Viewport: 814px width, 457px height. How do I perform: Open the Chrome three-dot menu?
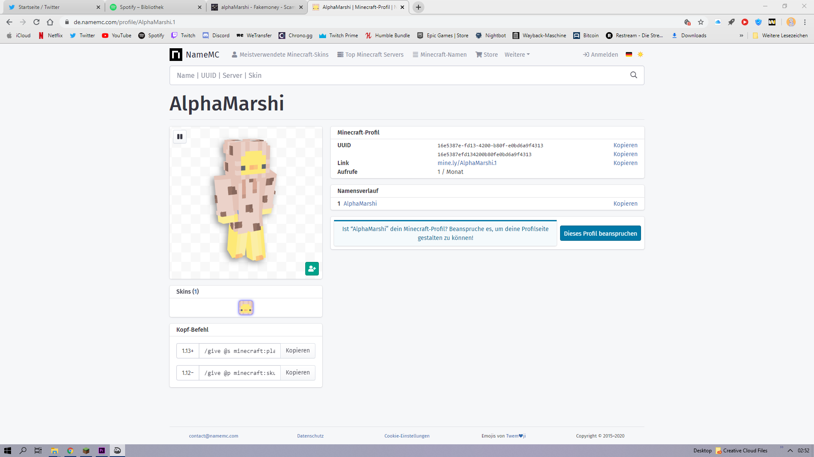tap(805, 22)
